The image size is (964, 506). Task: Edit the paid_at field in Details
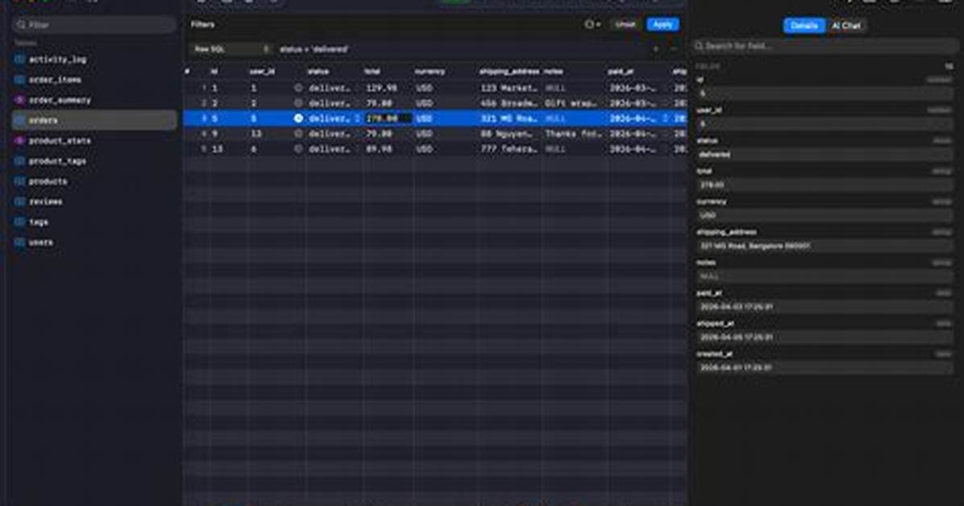click(824, 307)
